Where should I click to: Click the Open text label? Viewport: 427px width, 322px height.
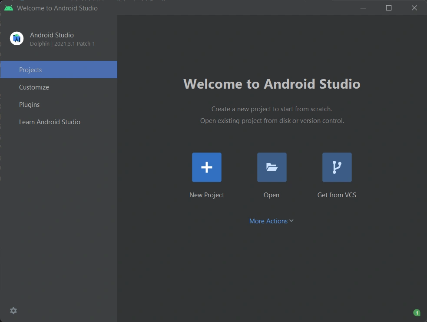point(271,195)
